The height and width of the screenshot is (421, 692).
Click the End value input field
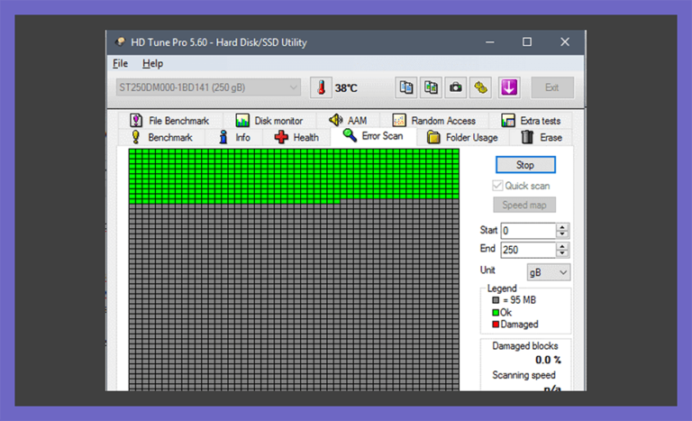point(528,250)
